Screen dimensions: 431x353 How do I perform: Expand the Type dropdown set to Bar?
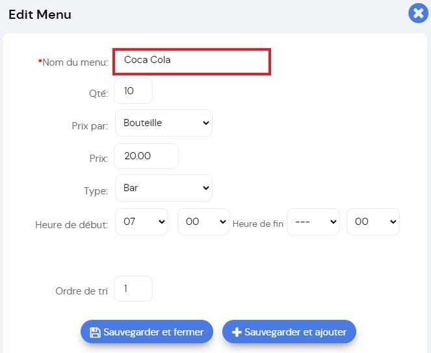coord(164,188)
